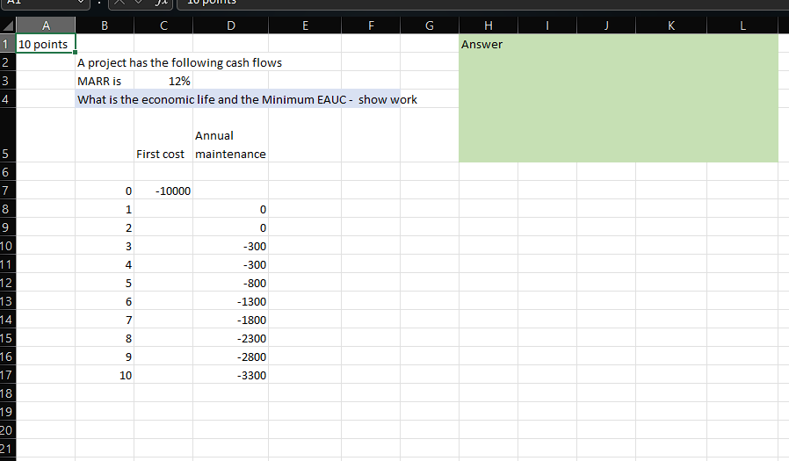Select column G header
Image resolution: width=789 pixels, height=461 pixels.
[x=430, y=25]
